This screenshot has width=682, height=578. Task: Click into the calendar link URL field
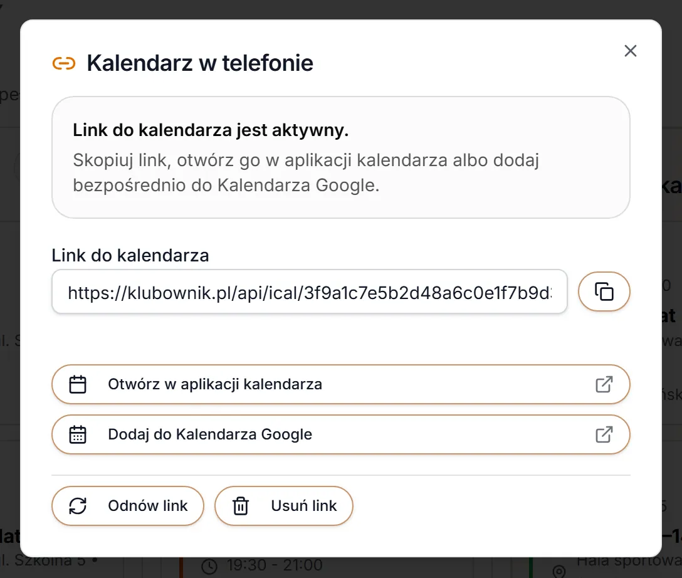pyautogui.click(x=309, y=292)
